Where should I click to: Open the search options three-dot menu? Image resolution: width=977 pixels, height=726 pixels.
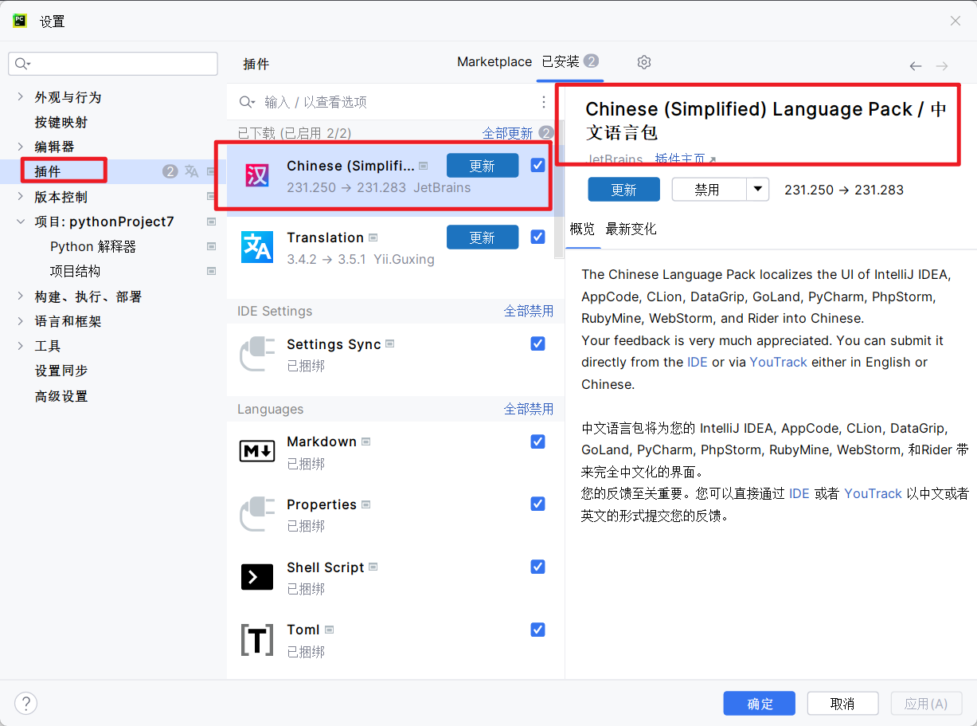(x=544, y=102)
